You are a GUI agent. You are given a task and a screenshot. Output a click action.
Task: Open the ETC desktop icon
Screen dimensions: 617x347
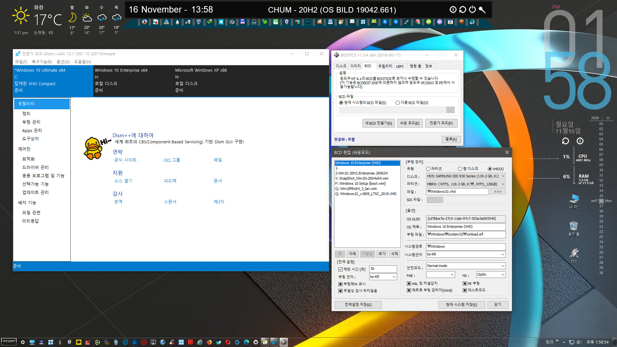[x=574, y=256]
